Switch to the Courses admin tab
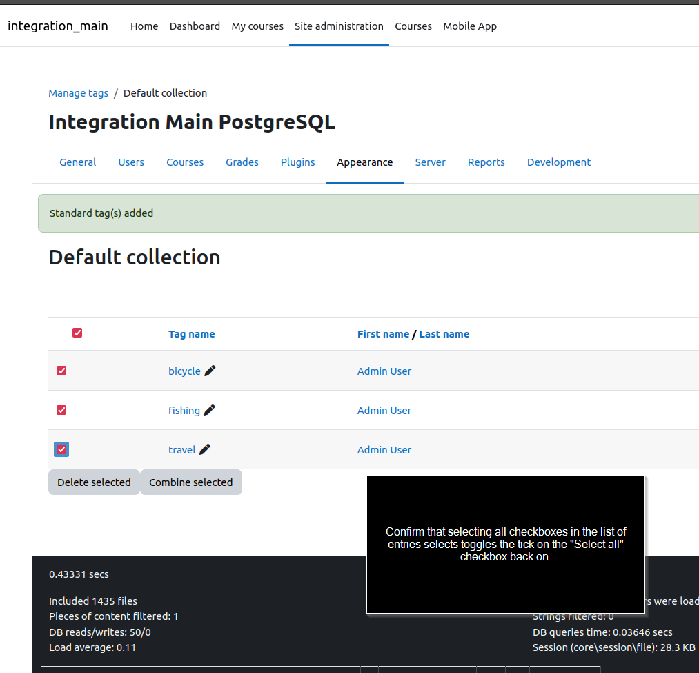The width and height of the screenshot is (699, 673). click(x=185, y=162)
